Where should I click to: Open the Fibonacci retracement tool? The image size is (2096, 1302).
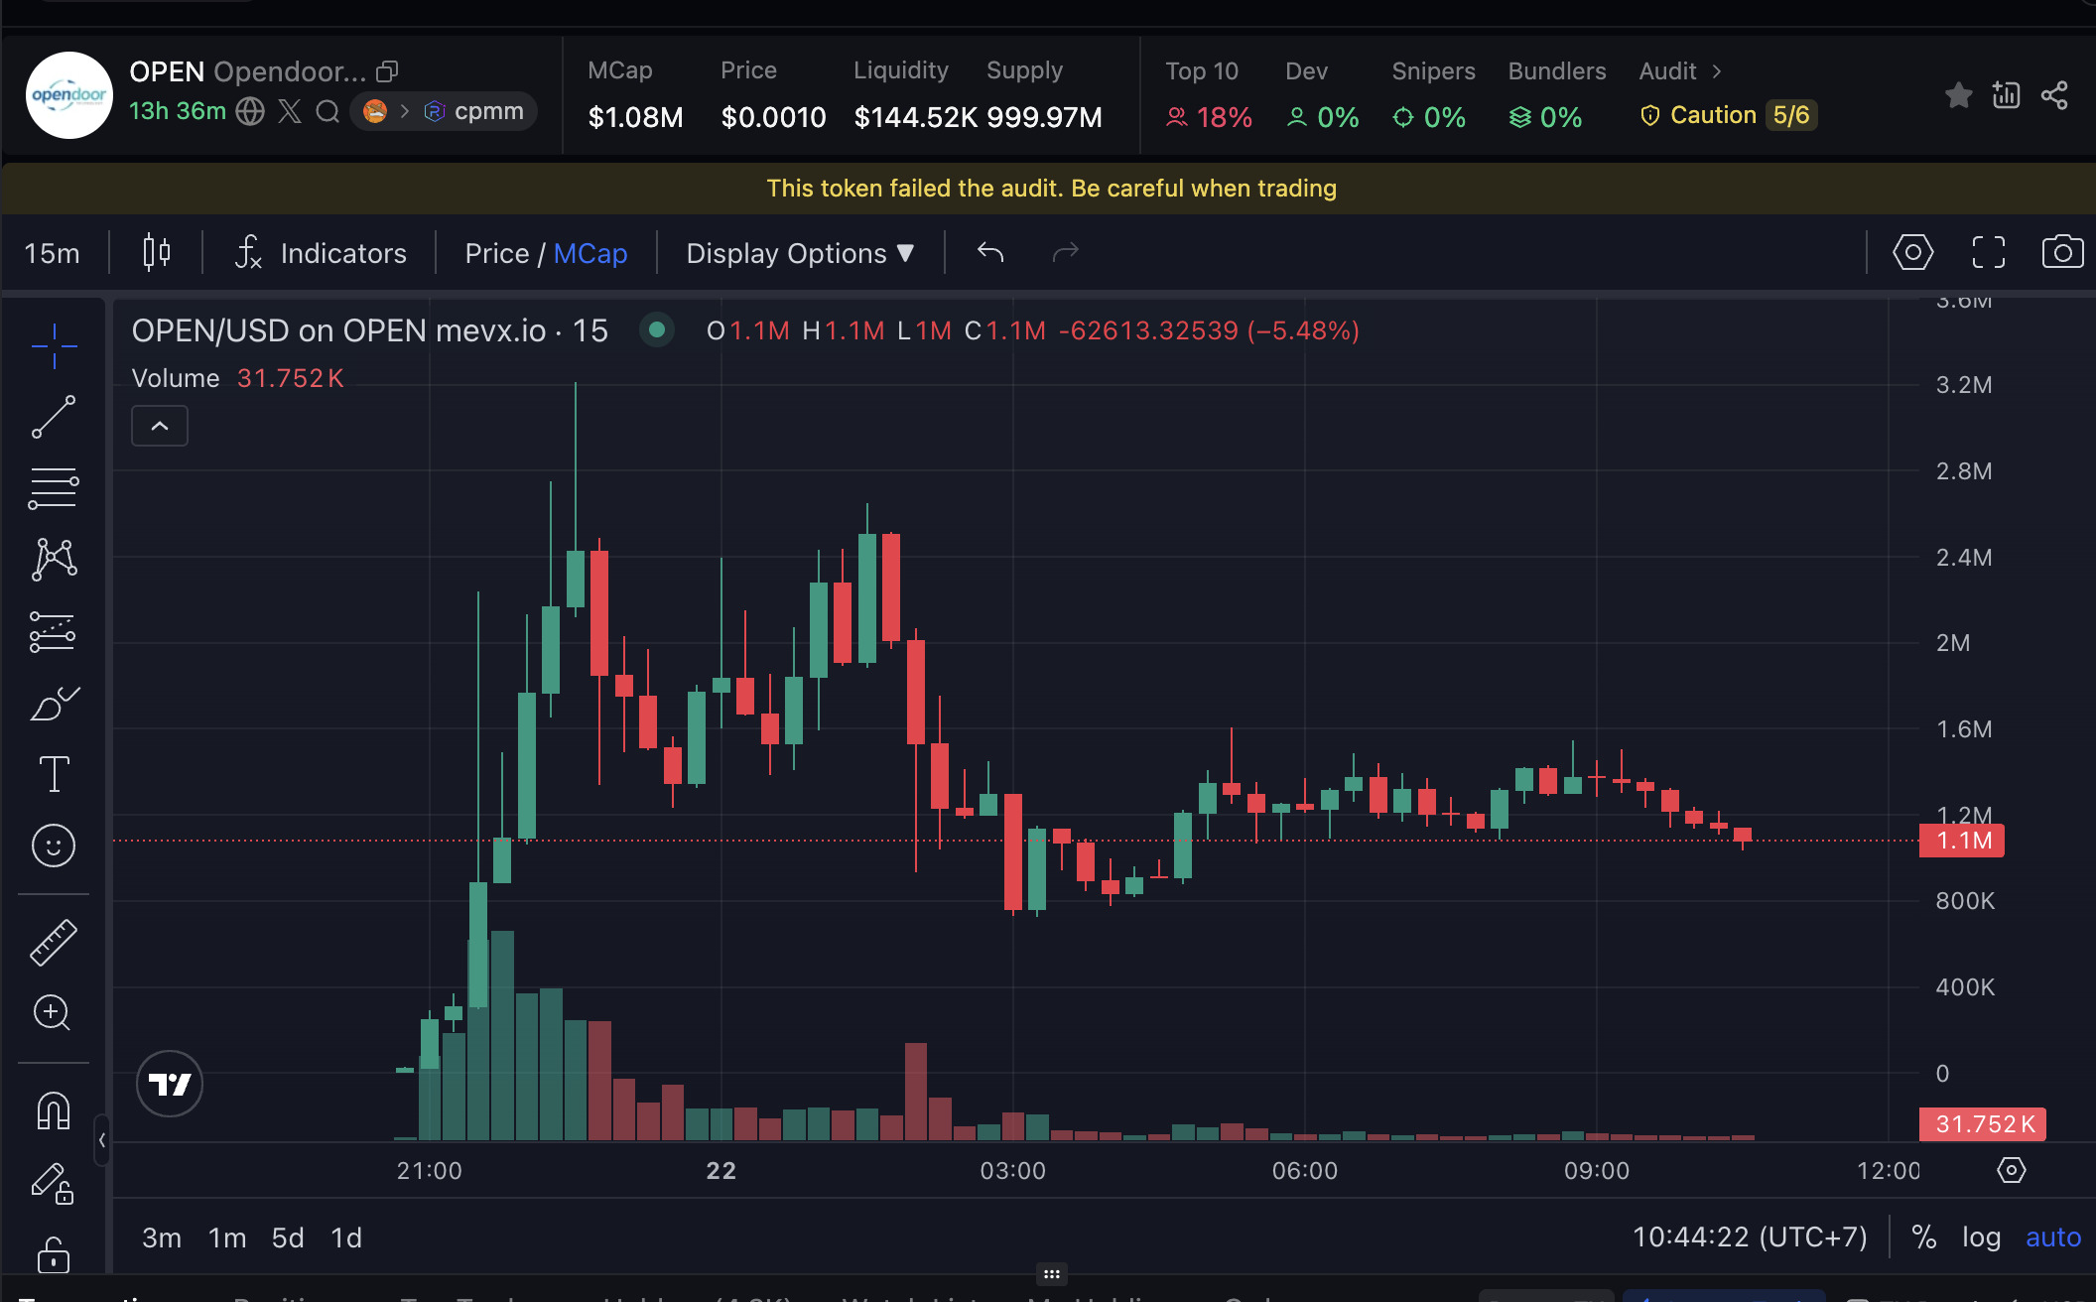click(x=54, y=488)
